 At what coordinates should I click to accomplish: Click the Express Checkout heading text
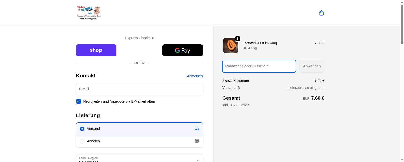tap(139, 38)
